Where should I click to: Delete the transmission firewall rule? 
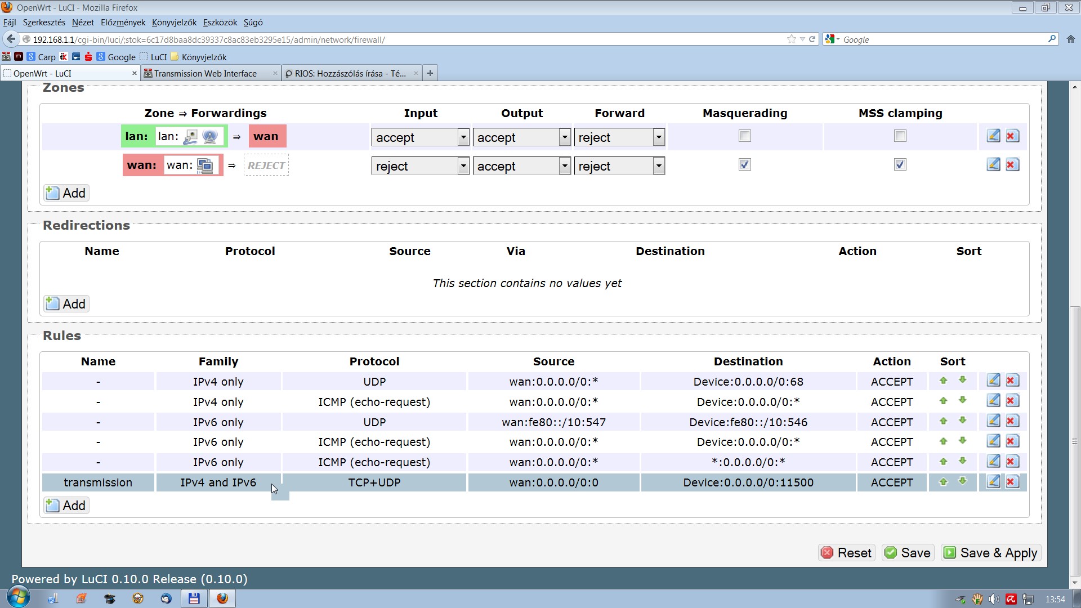pyautogui.click(x=1012, y=482)
